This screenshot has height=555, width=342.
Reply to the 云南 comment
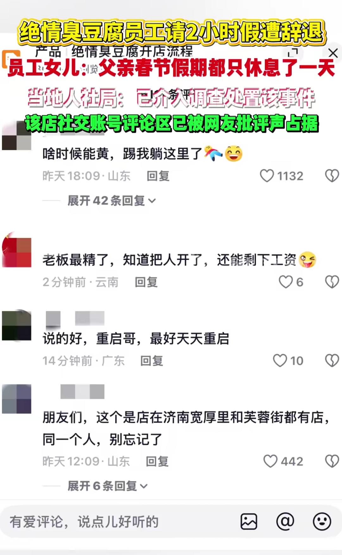pyautogui.click(x=146, y=282)
